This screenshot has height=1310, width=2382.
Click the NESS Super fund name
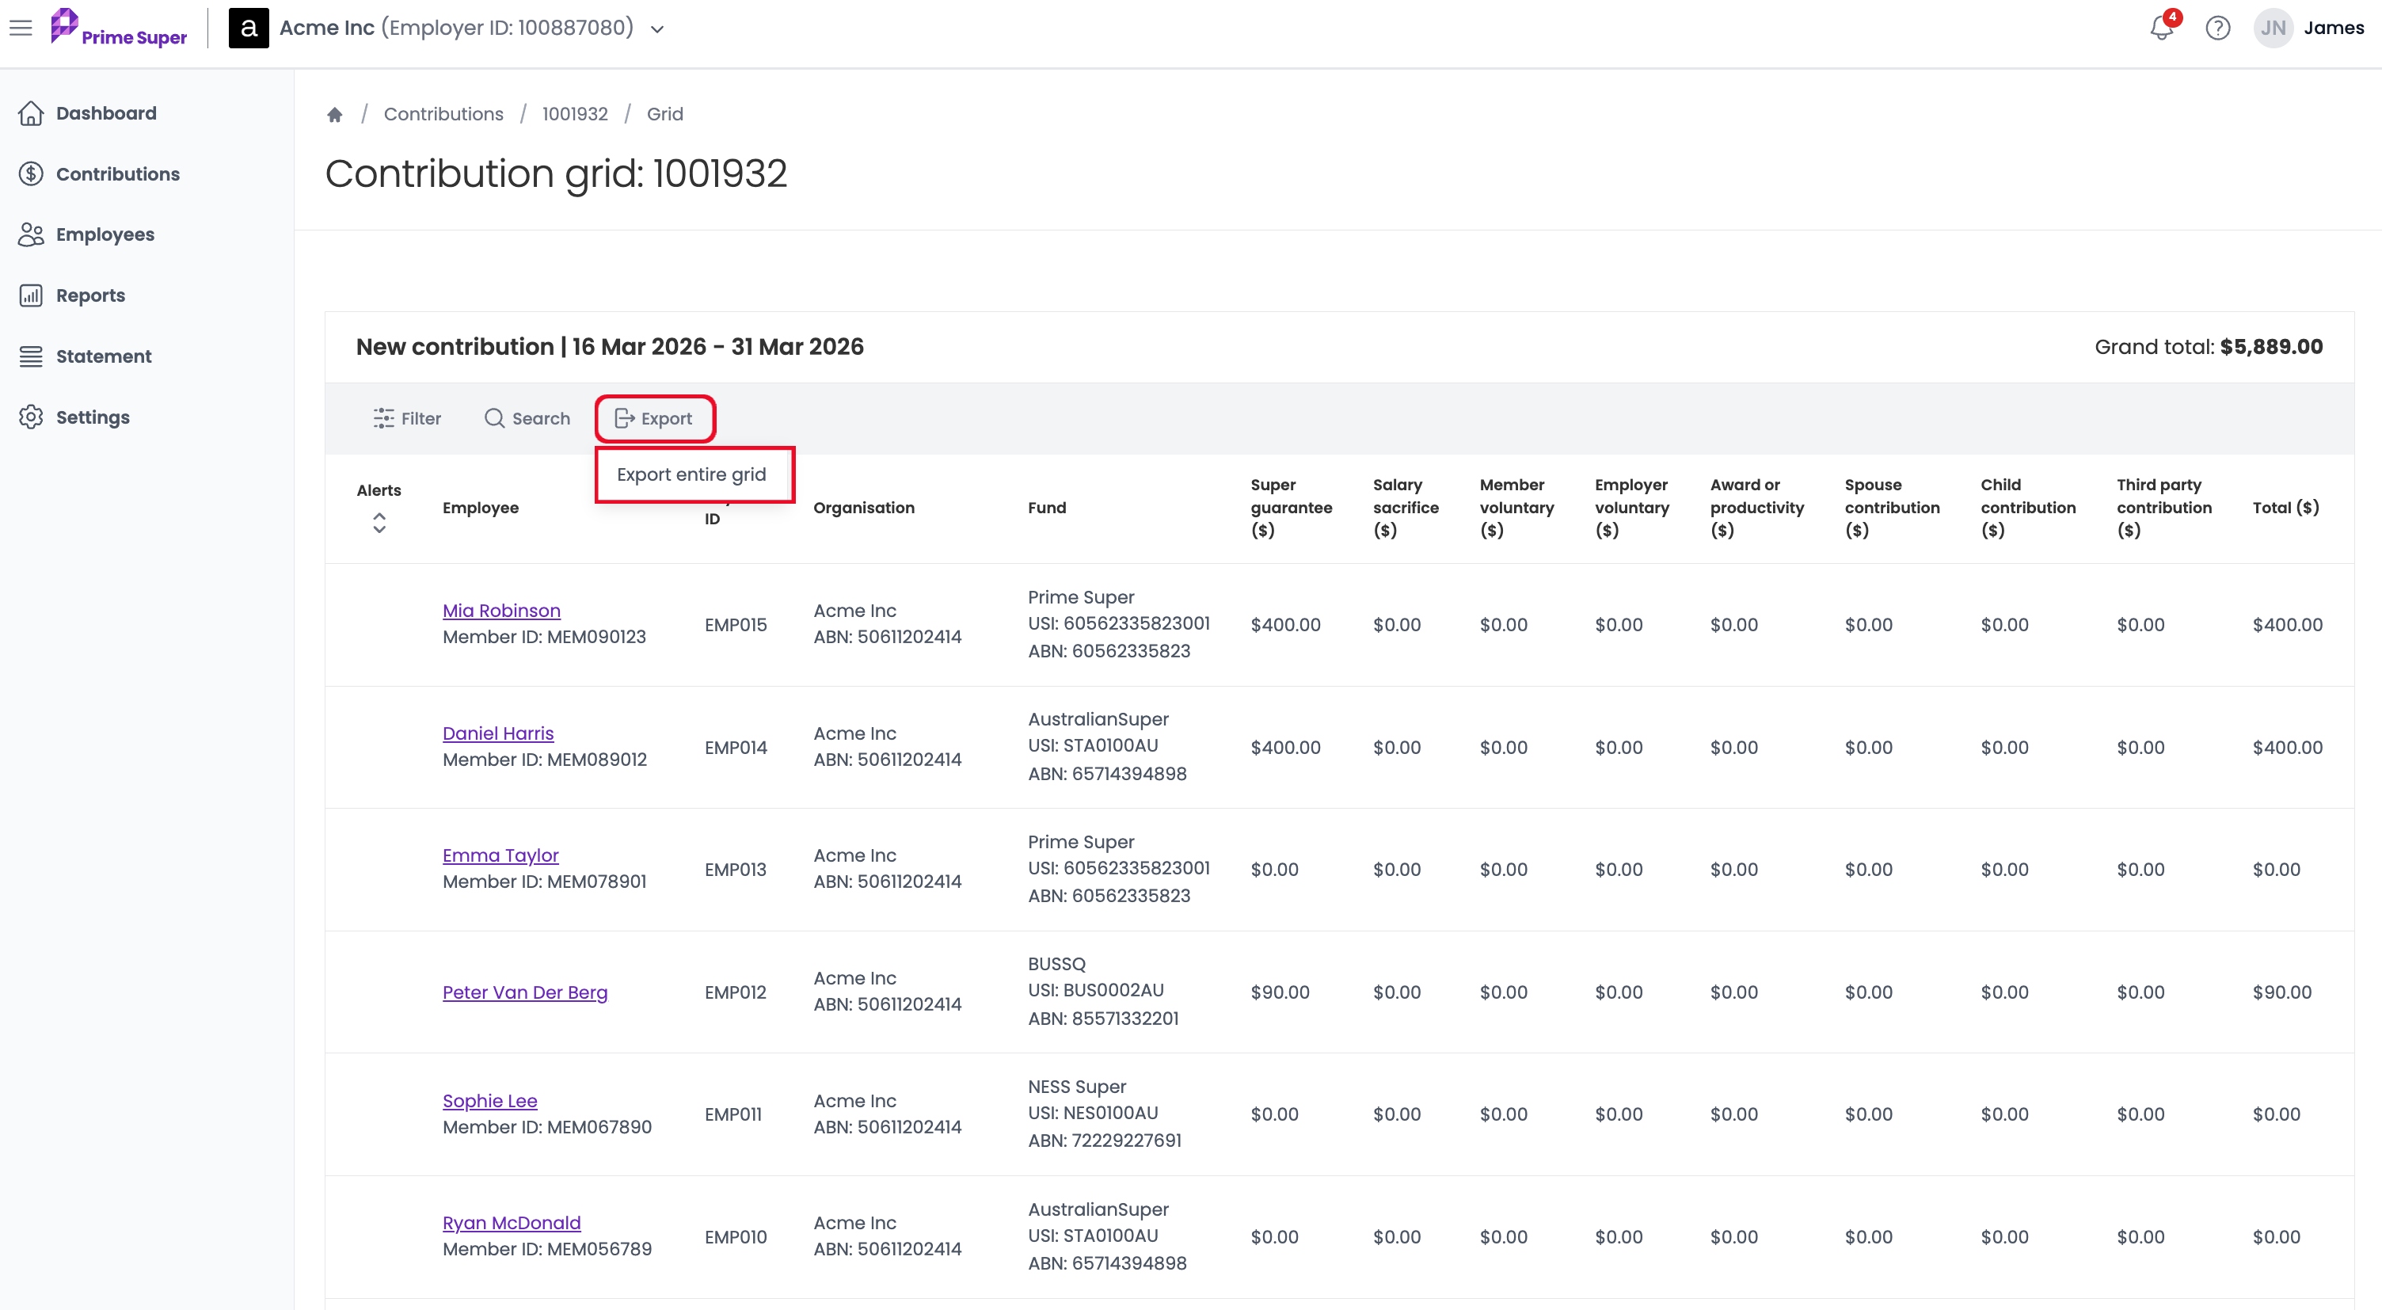click(1077, 1087)
